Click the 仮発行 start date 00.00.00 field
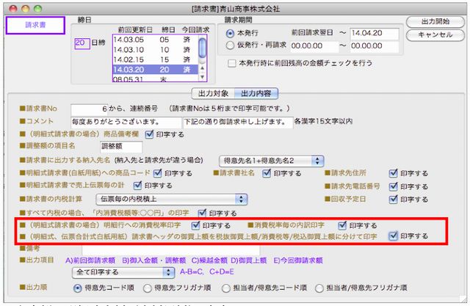470x306 pixels. (314, 46)
